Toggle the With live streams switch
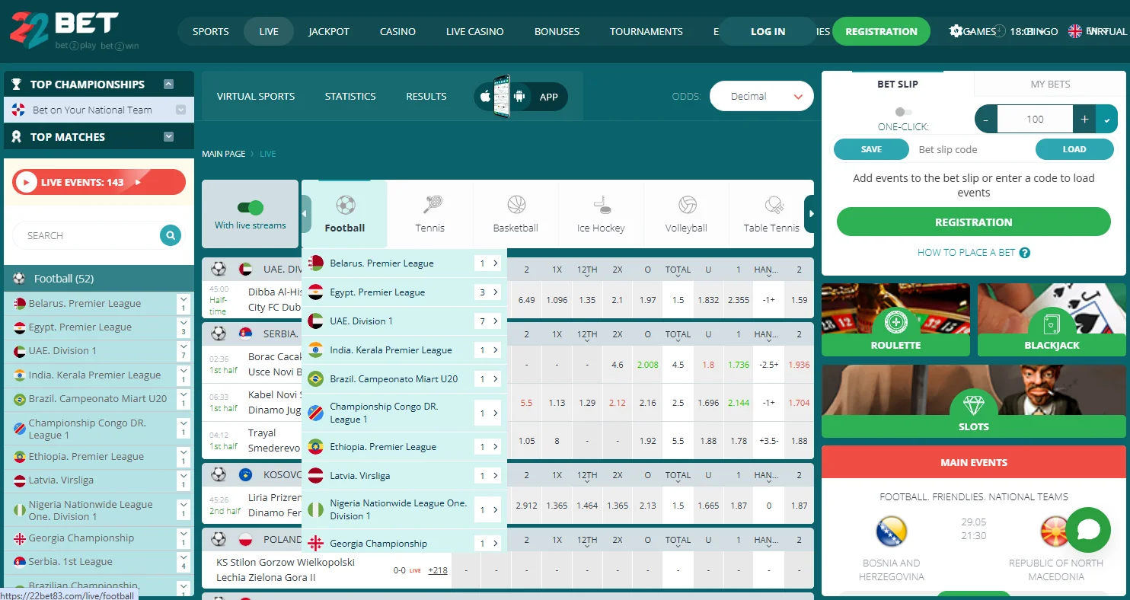The image size is (1130, 600). tap(250, 208)
